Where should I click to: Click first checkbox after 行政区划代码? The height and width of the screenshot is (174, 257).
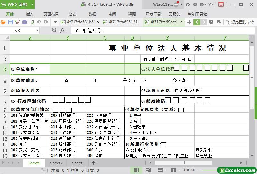pyautogui.click(x=56, y=100)
